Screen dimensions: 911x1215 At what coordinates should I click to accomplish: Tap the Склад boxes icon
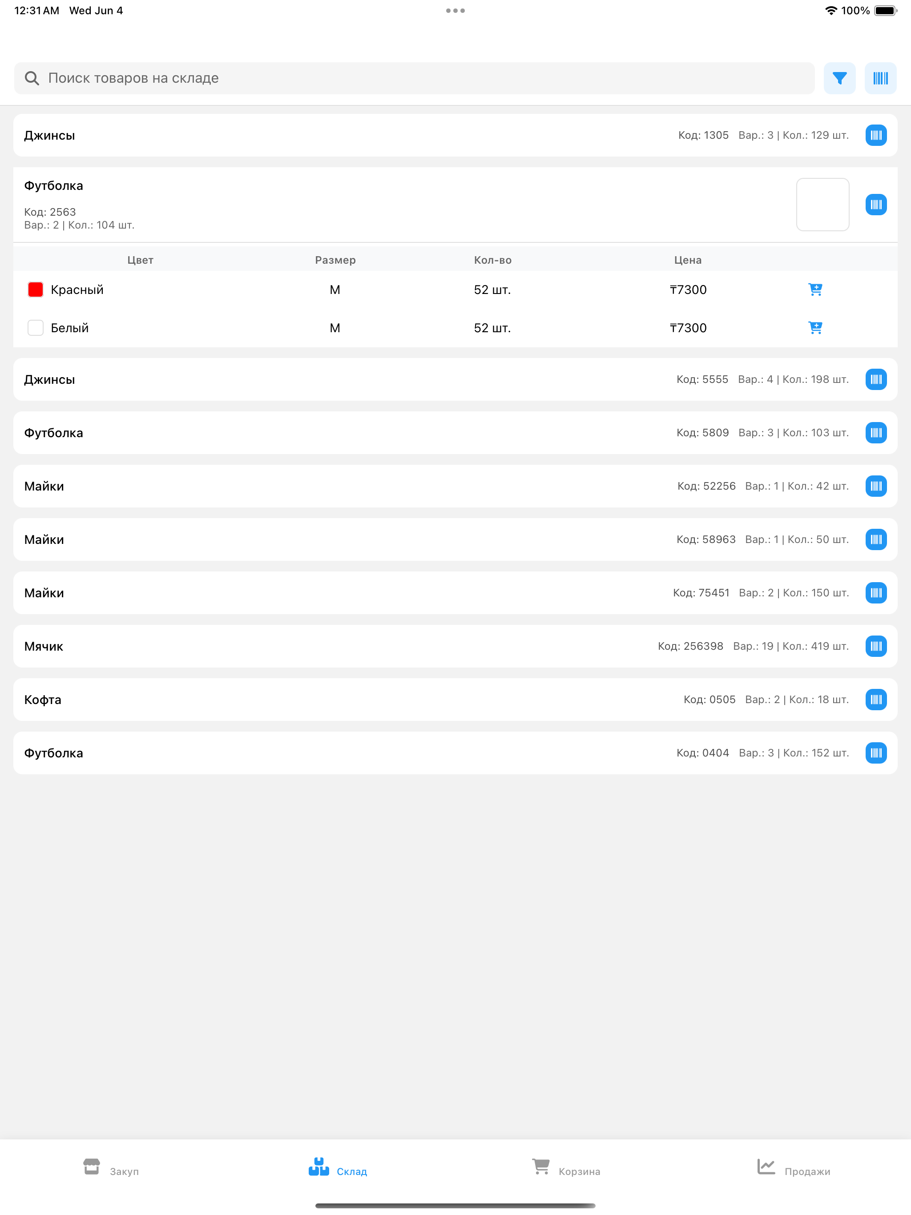tap(318, 1166)
